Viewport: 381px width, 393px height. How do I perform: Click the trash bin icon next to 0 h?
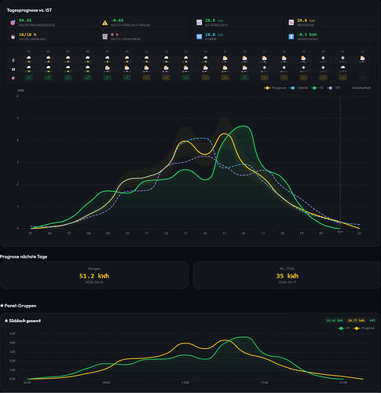pos(104,37)
